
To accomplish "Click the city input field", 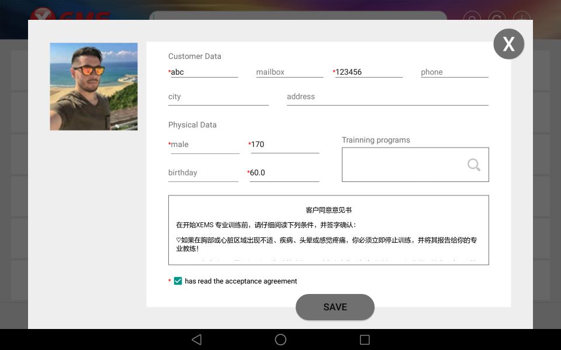I will [x=218, y=96].
